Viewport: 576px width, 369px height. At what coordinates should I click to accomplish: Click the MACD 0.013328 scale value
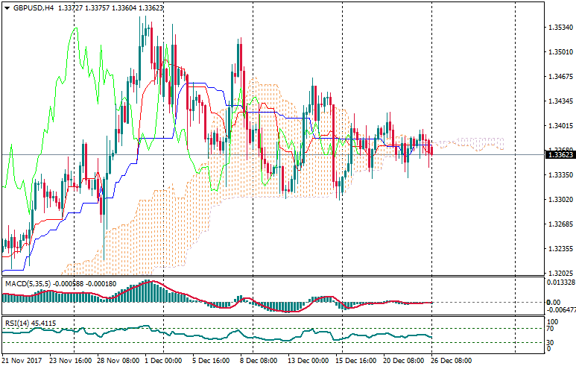(x=560, y=283)
